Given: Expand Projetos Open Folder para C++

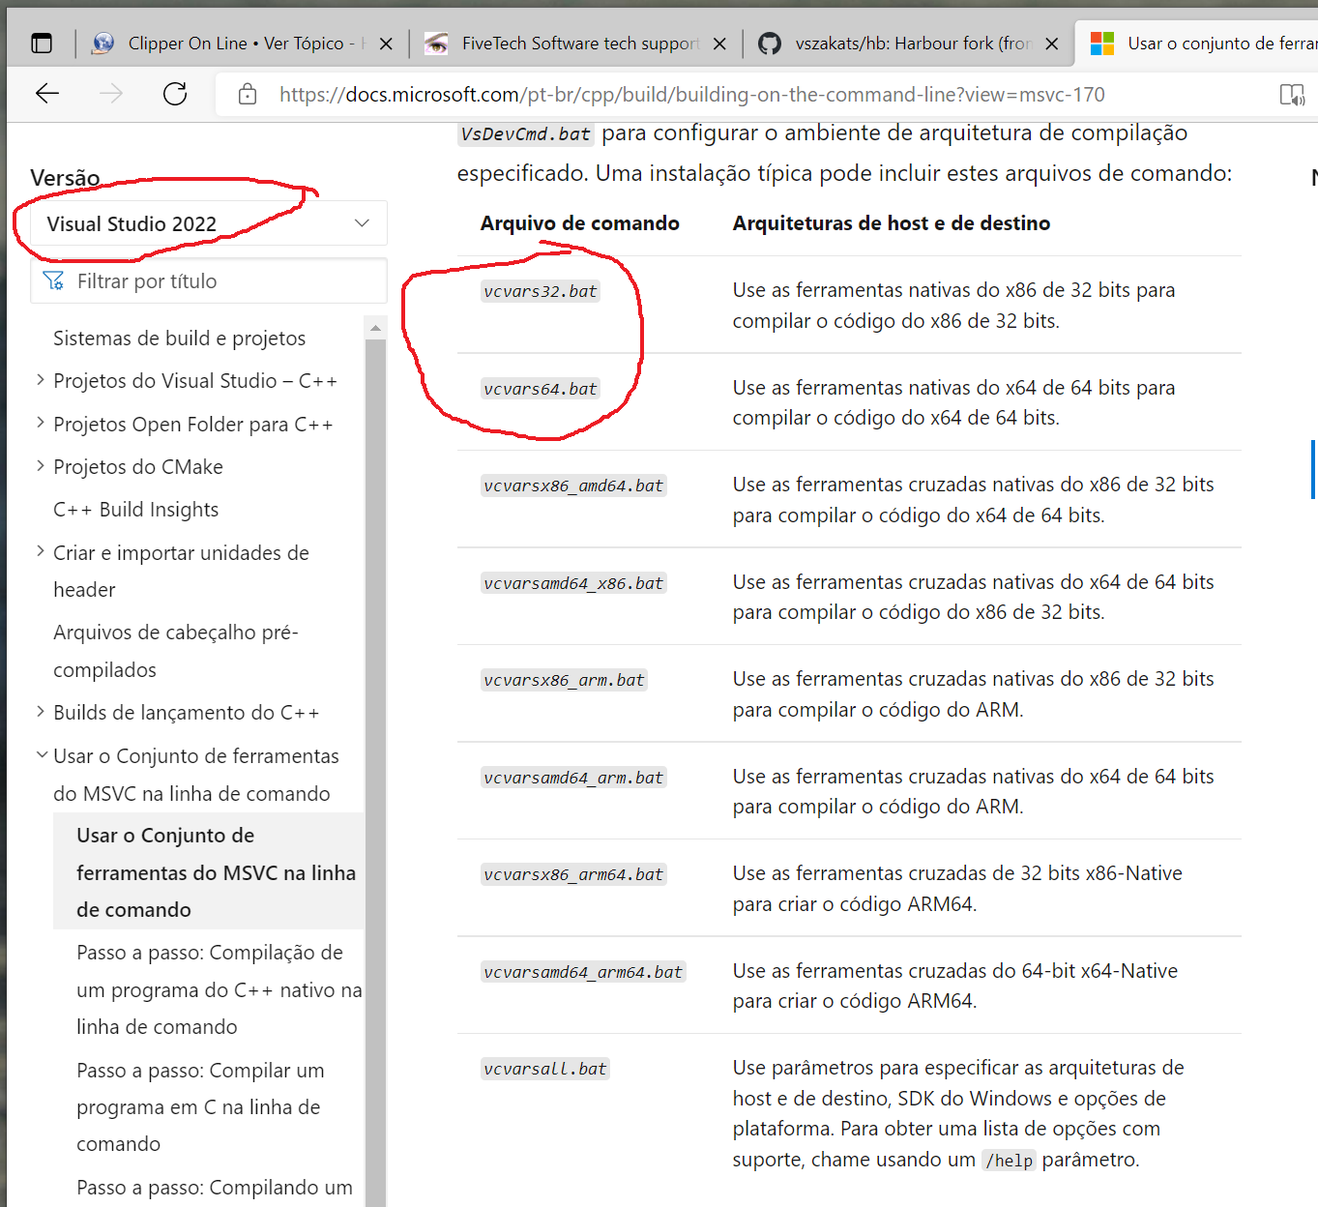Looking at the screenshot, I should [x=40, y=423].
